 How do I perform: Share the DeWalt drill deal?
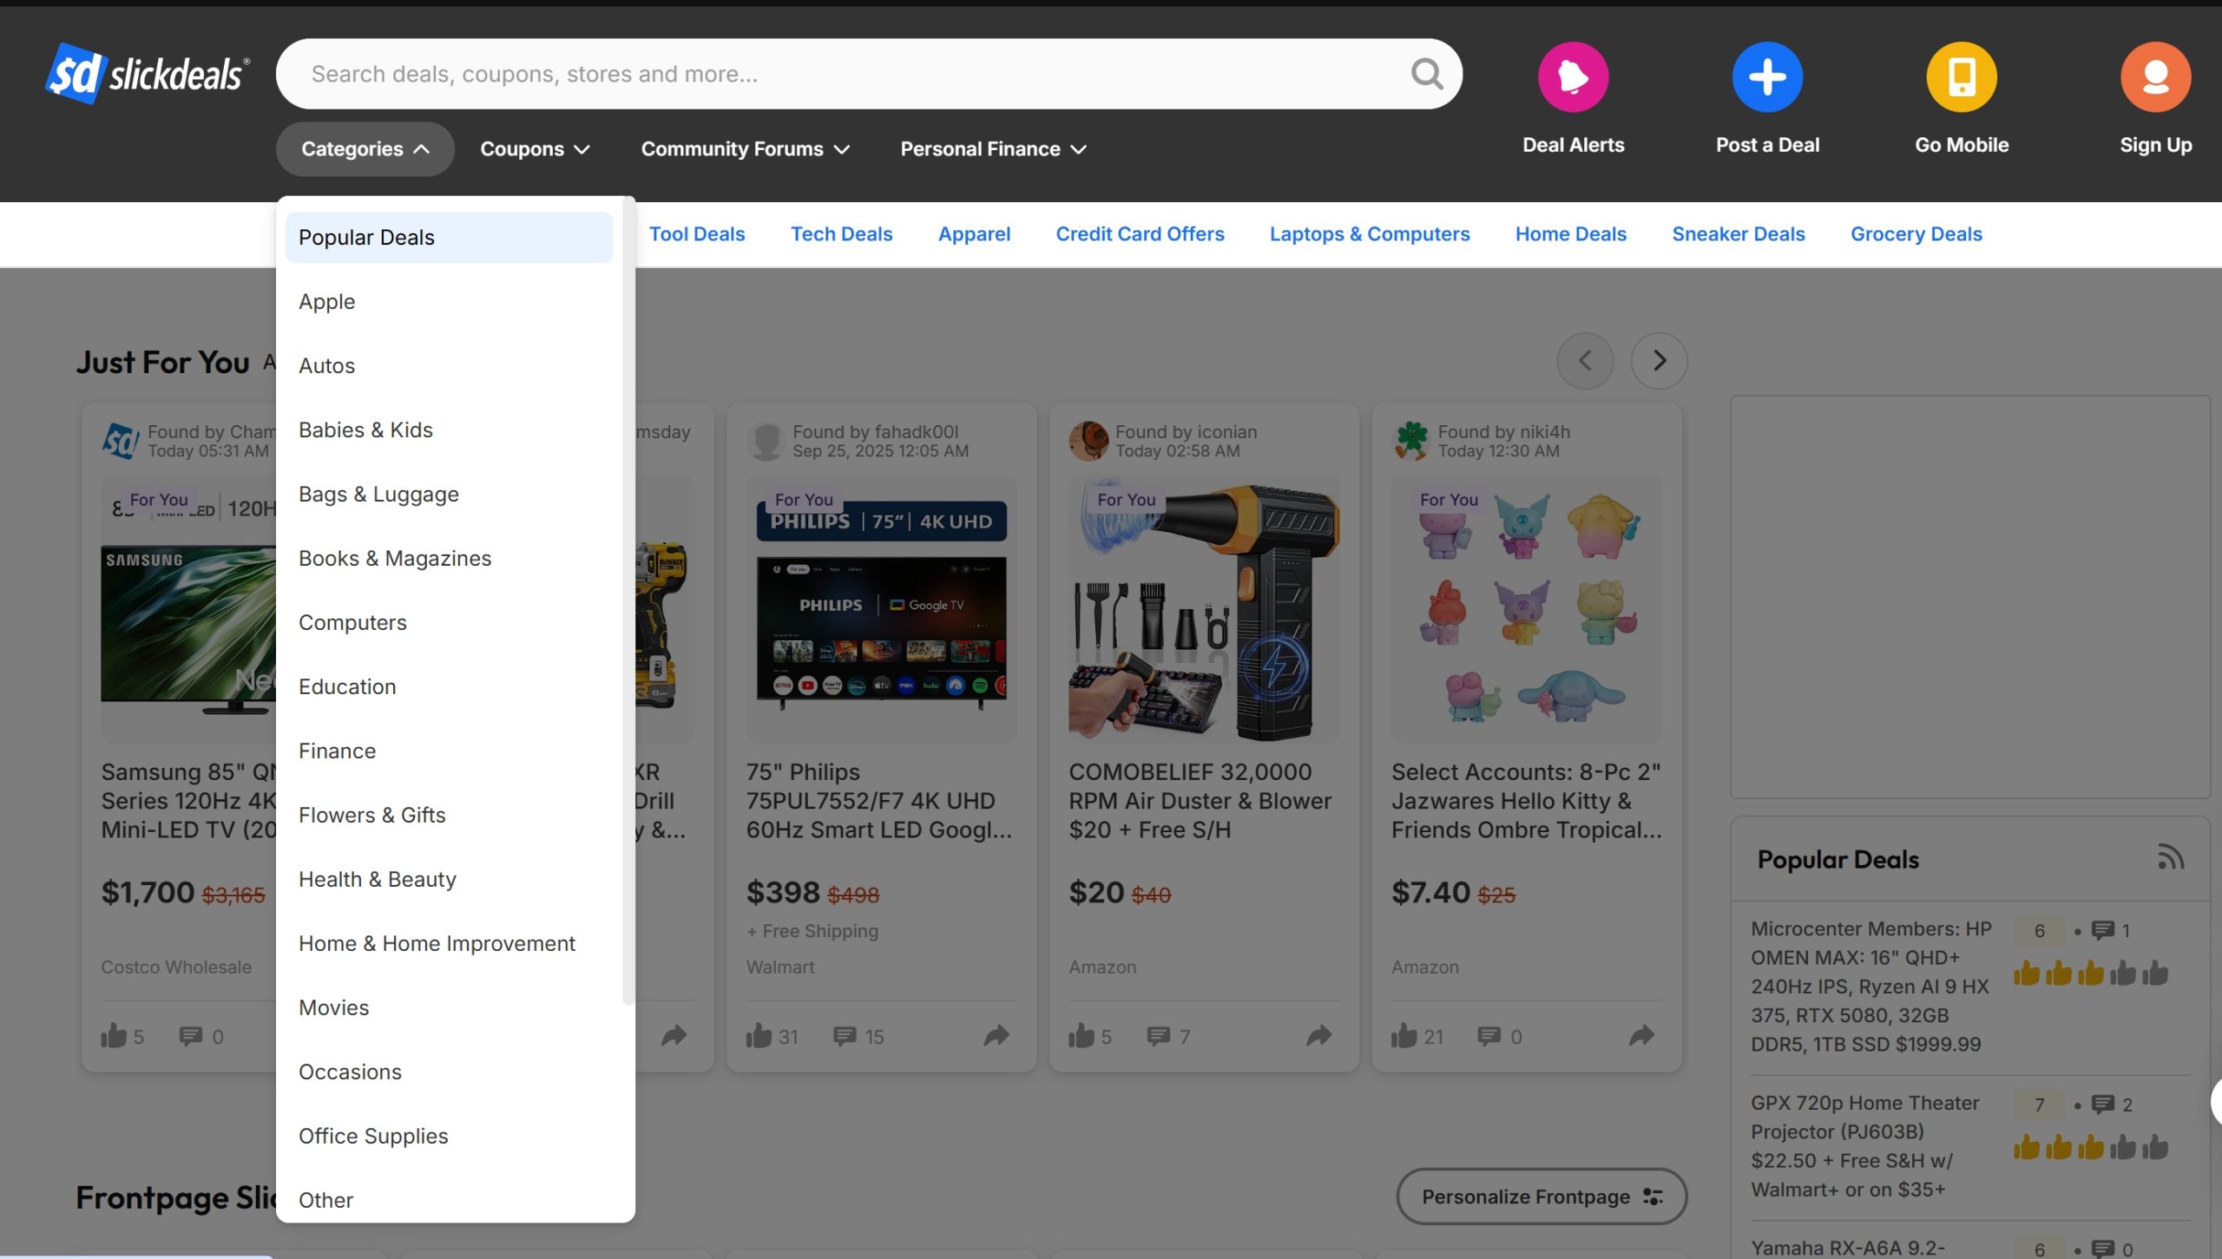[674, 1035]
